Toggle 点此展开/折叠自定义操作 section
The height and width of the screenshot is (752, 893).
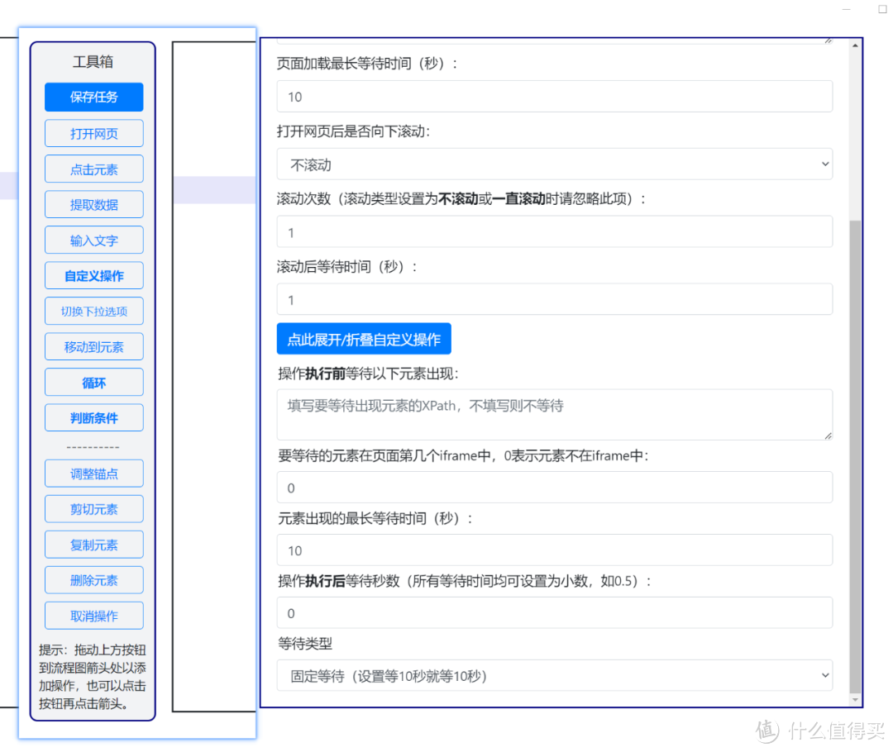(364, 340)
